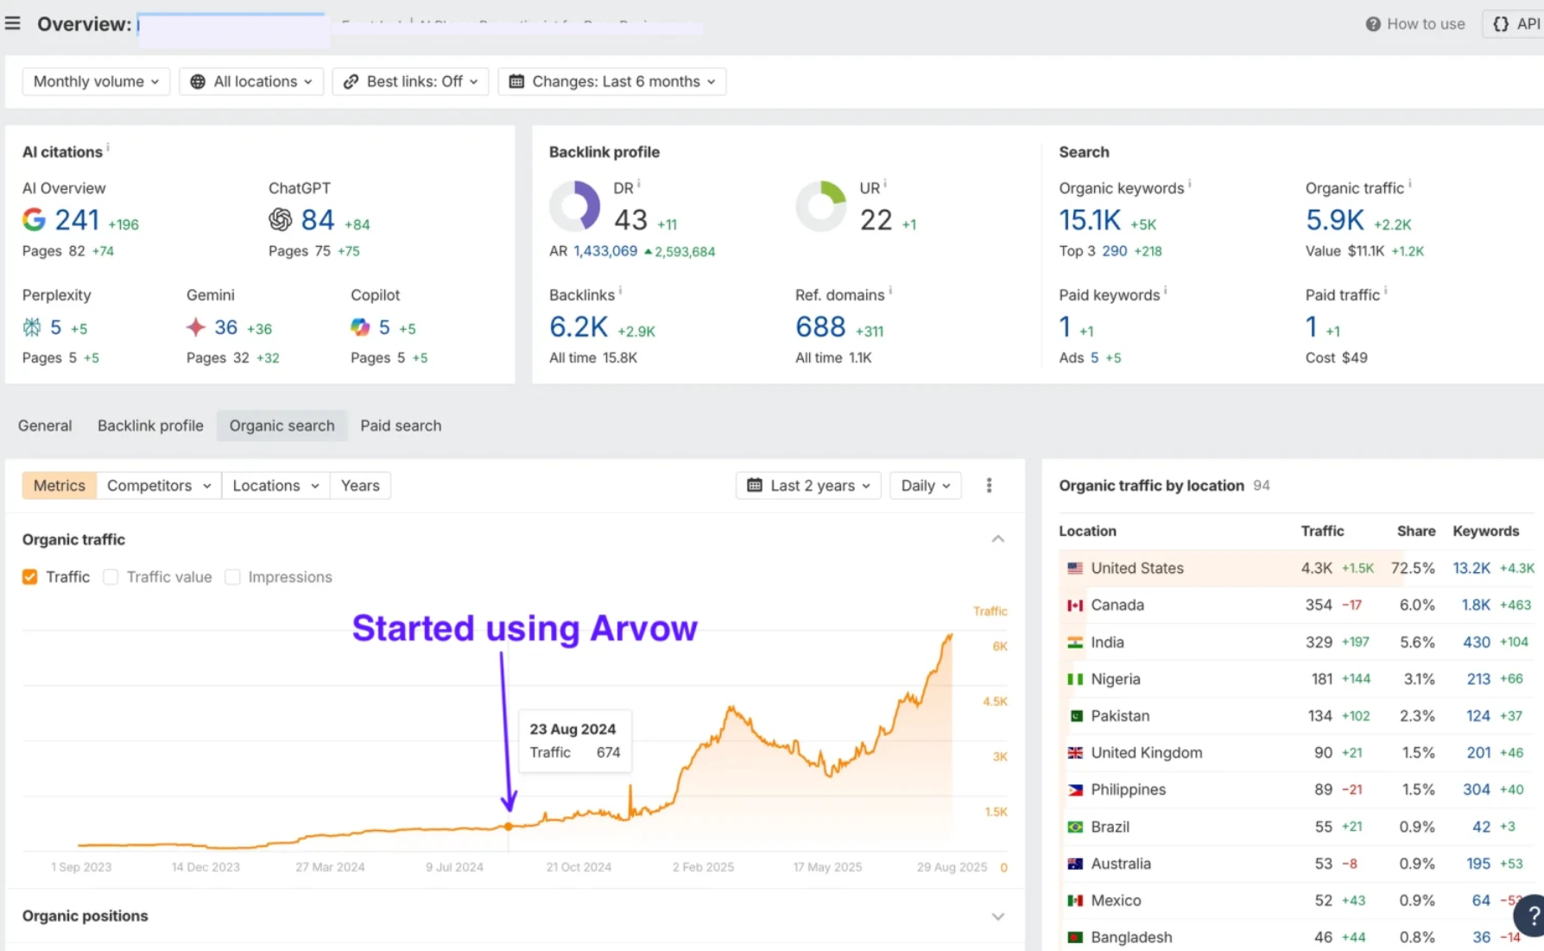Image resolution: width=1544 pixels, height=951 pixels.
Task: Click the ChatGPT logo icon
Action: [x=280, y=220]
